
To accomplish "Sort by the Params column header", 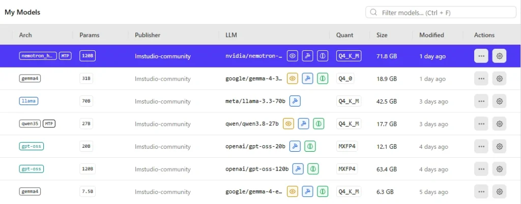I will click(x=90, y=35).
